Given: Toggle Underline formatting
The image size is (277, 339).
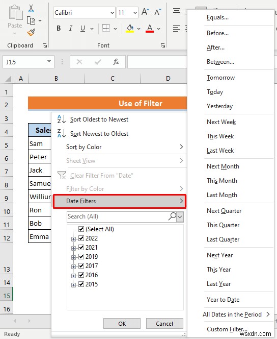Looking at the screenshot, I should tap(82, 28).
